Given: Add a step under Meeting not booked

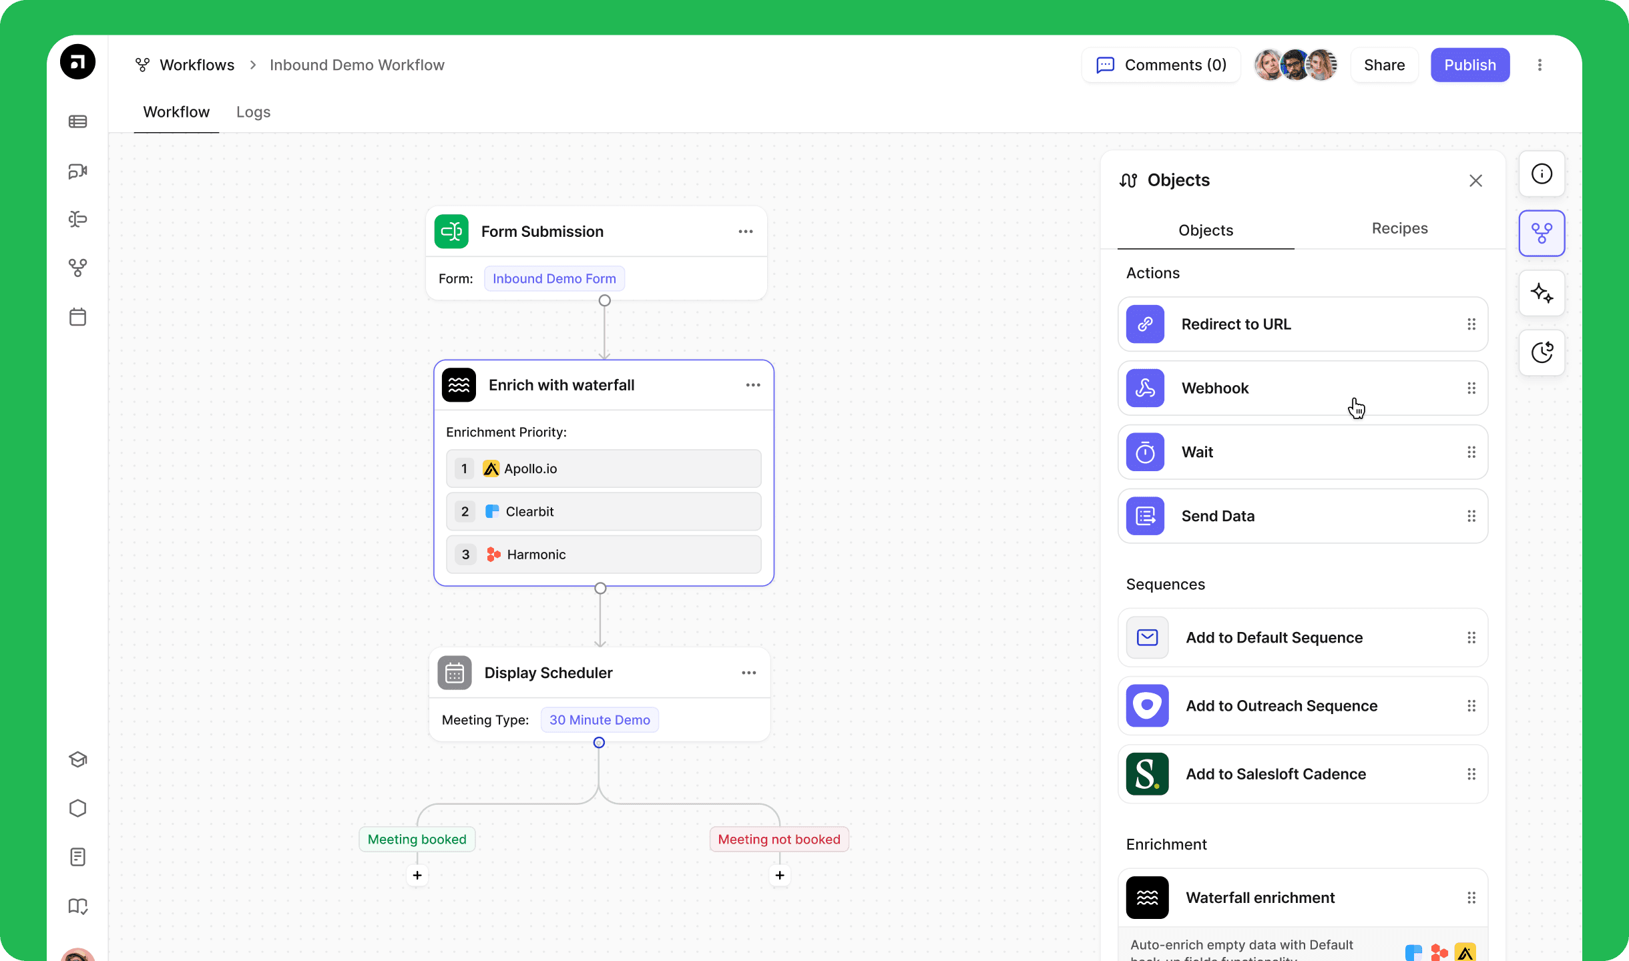Looking at the screenshot, I should (x=779, y=875).
